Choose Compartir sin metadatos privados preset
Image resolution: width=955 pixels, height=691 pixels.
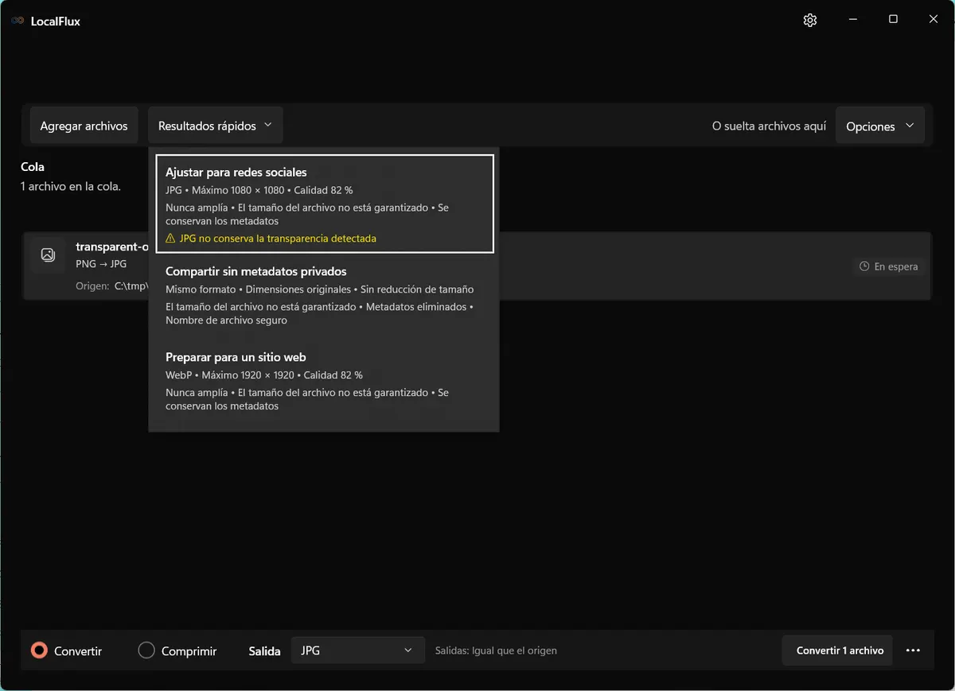click(325, 296)
